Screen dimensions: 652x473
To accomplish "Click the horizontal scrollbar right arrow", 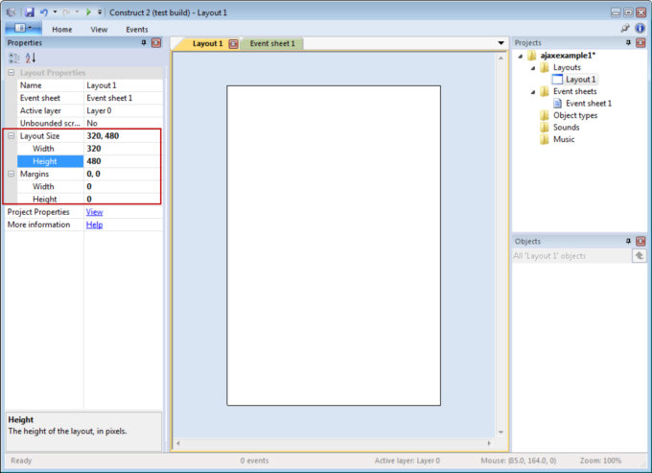I will [x=489, y=443].
